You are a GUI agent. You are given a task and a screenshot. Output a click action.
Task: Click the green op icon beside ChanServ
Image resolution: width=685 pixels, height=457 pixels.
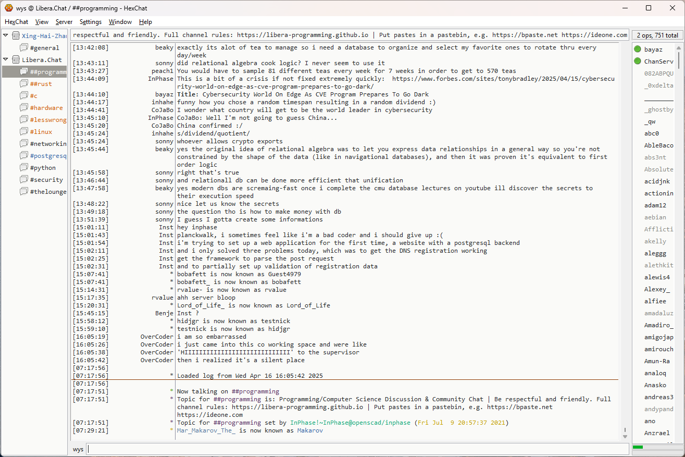coord(638,61)
